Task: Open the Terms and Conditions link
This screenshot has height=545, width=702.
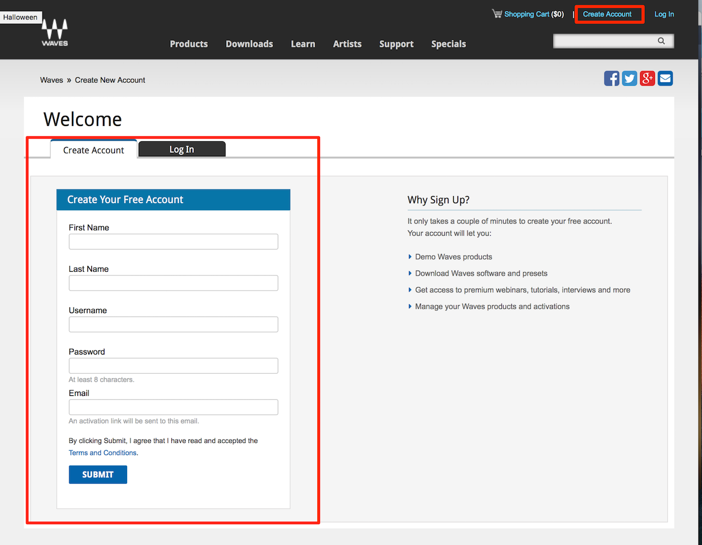Action: pos(103,453)
